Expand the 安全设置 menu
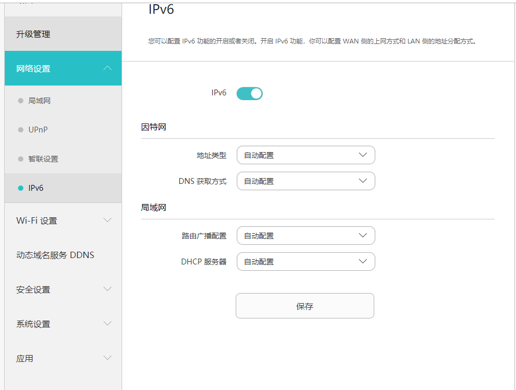 (63, 289)
